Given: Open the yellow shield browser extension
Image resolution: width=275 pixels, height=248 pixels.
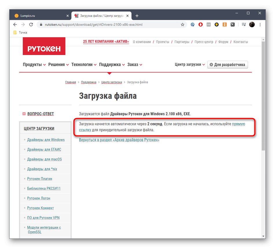Looking at the screenshot, I should click(216, 25).
